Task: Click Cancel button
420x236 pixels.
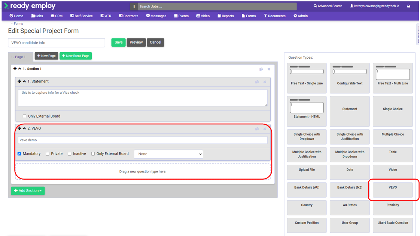Action: tap(155, 42)
